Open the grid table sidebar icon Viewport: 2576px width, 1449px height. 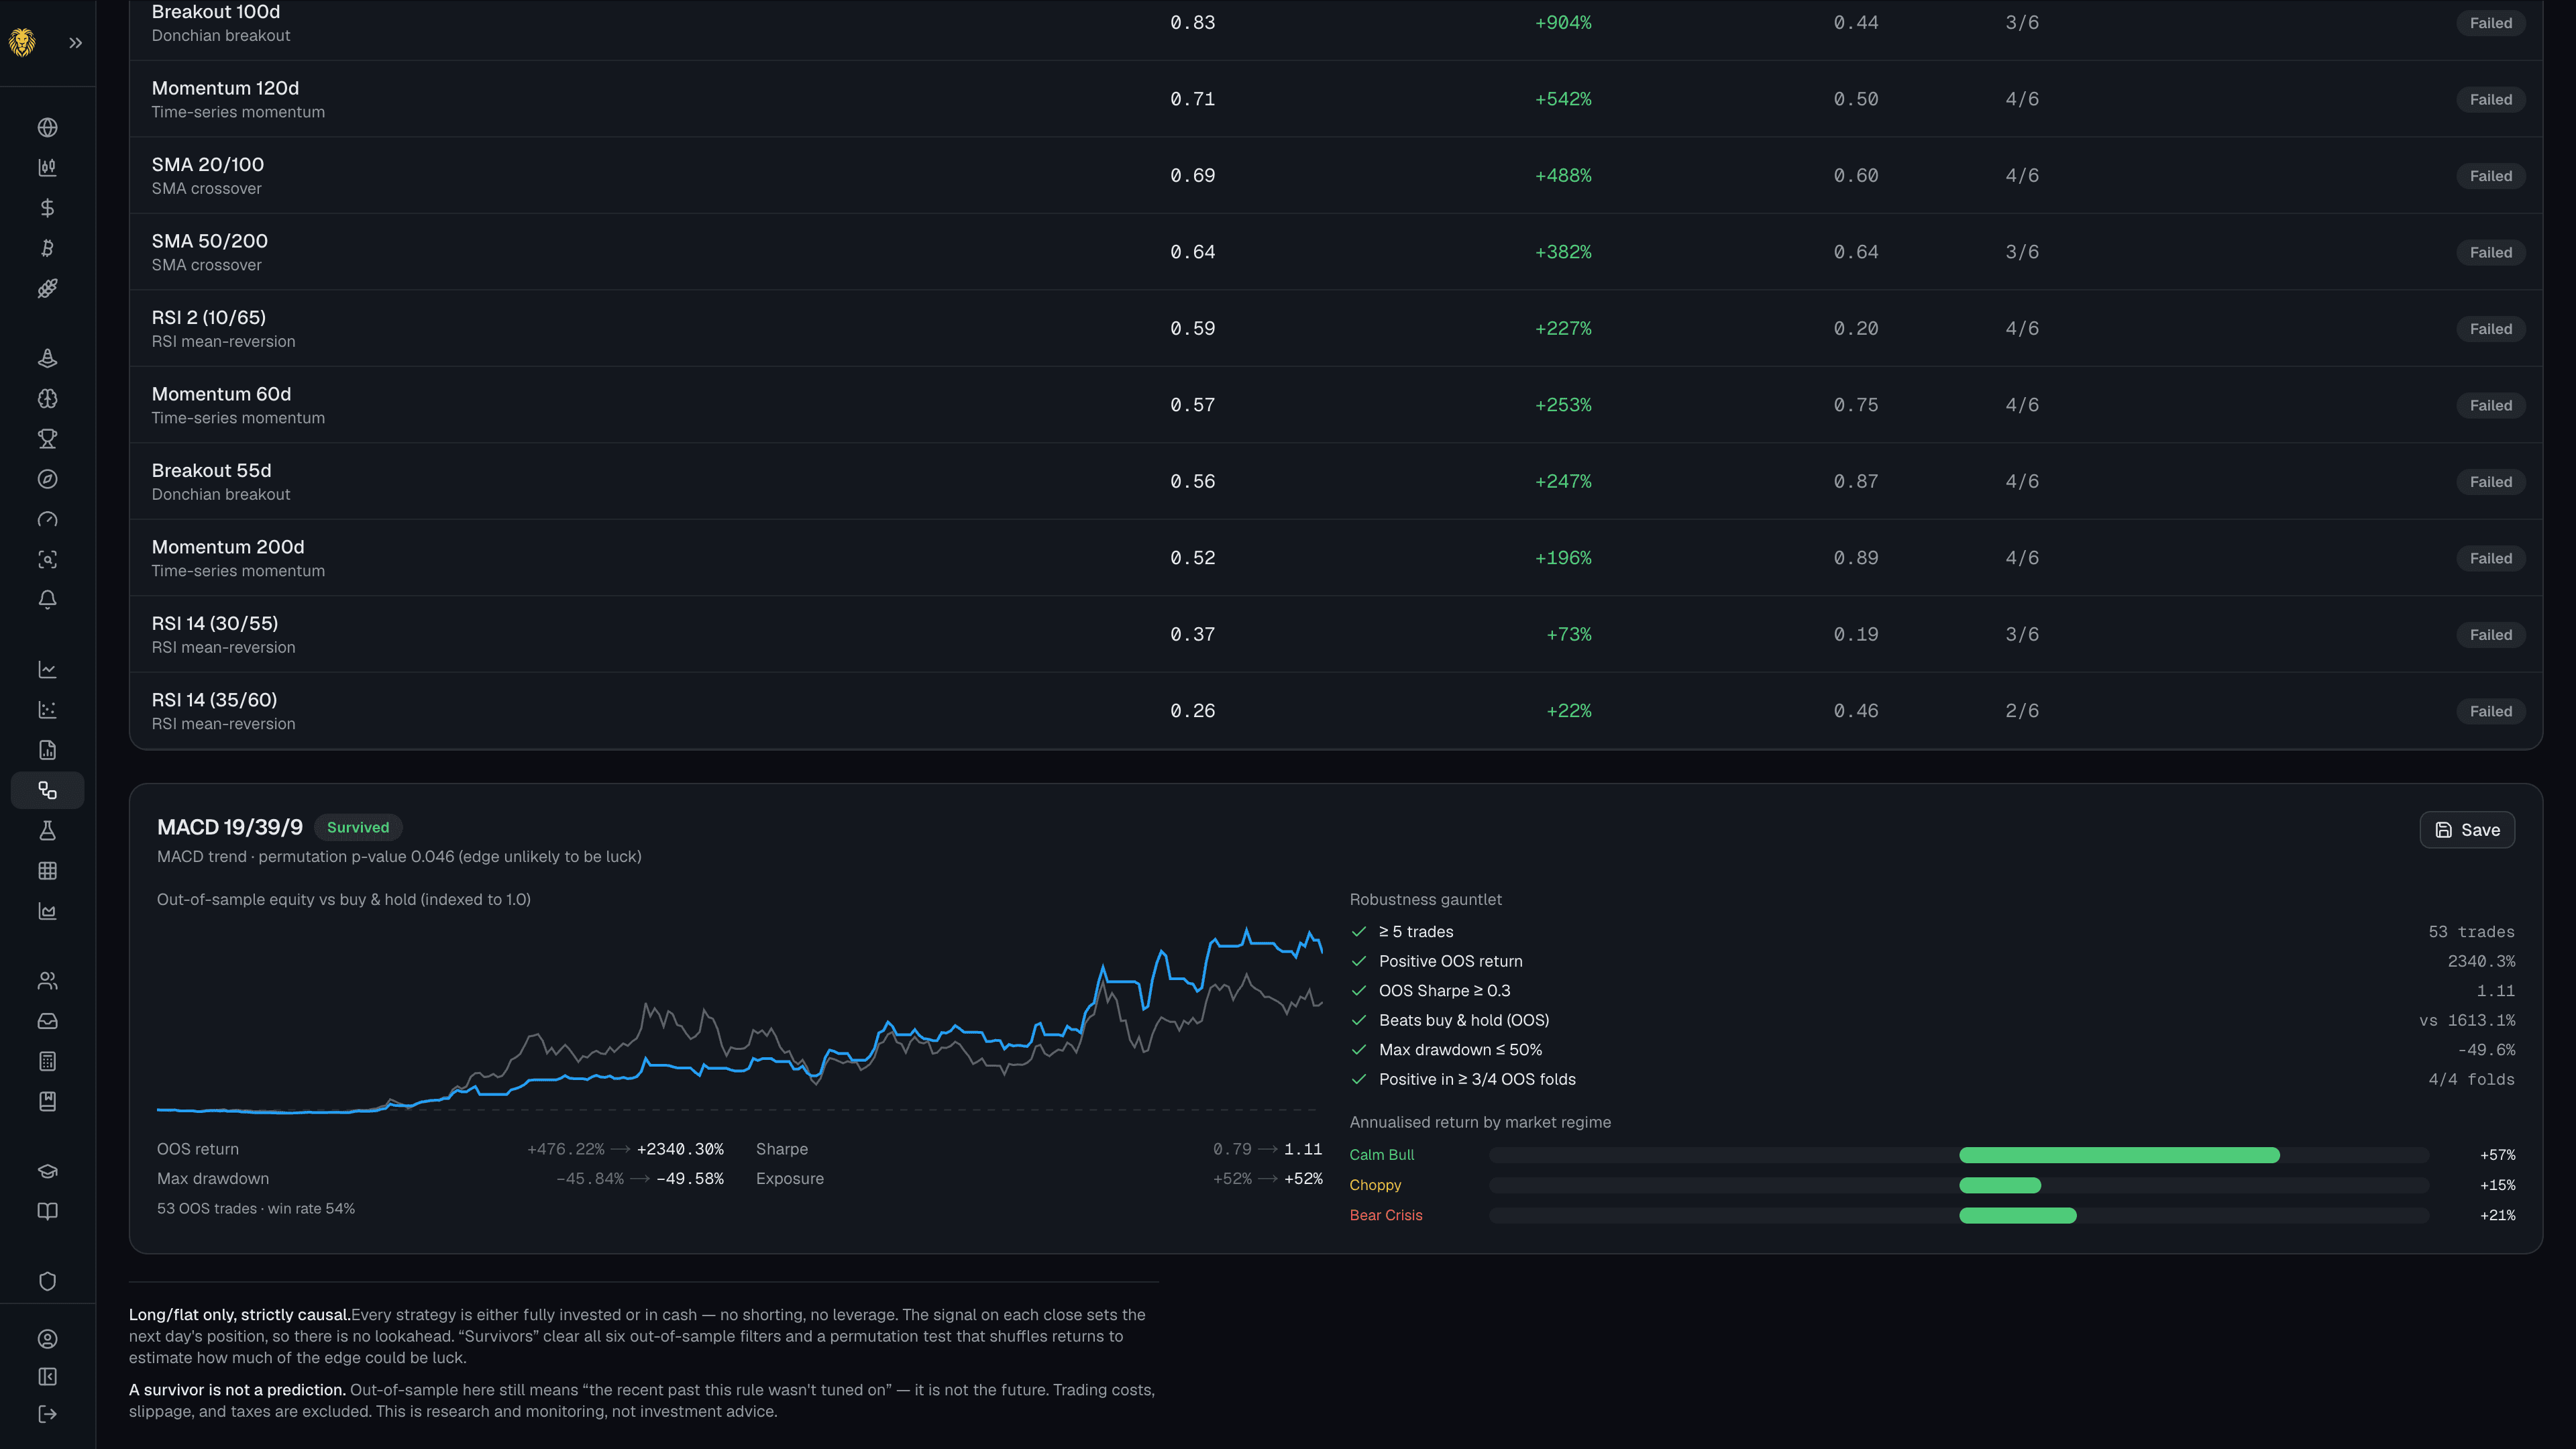[x=47, y=871]
